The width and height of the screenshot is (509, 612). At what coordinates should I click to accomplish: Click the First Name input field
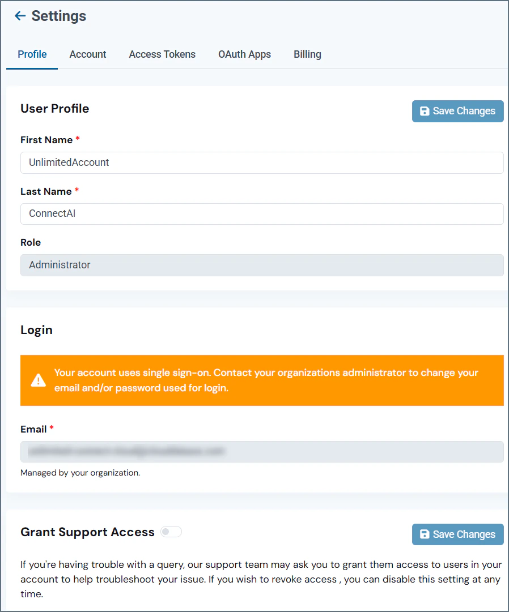click(262, 162)
